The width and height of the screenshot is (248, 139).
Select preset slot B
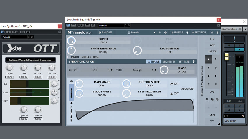[216, 59]
